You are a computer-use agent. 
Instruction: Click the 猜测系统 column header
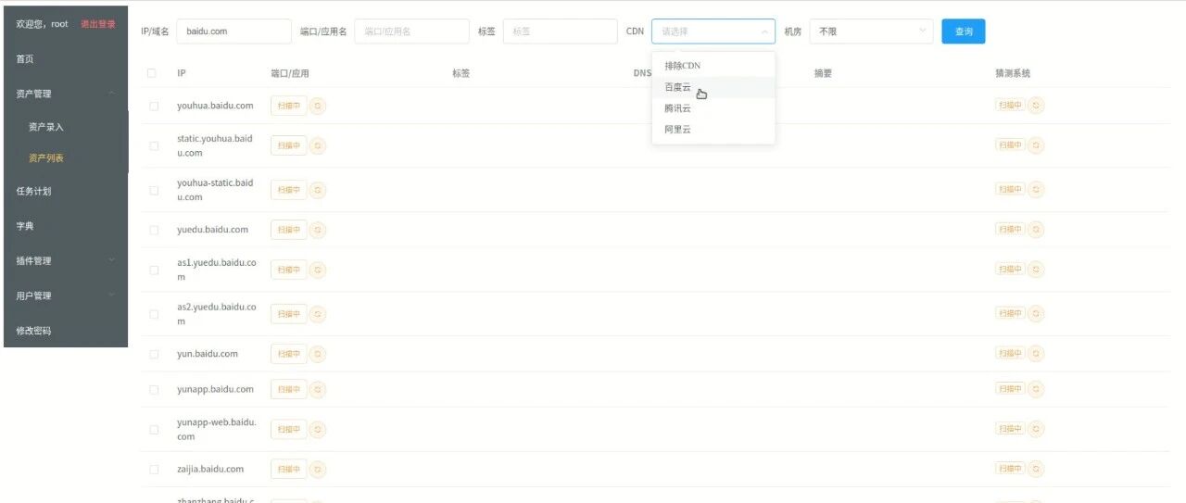click(1013, 73)
